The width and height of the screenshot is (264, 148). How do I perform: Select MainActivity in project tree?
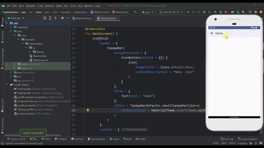pos(38,56)
